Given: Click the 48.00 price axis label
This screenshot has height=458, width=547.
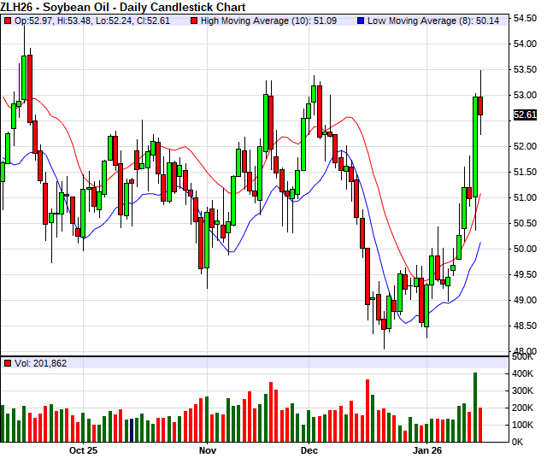Looking at the screenshot, I should click(x=525, y=351).
